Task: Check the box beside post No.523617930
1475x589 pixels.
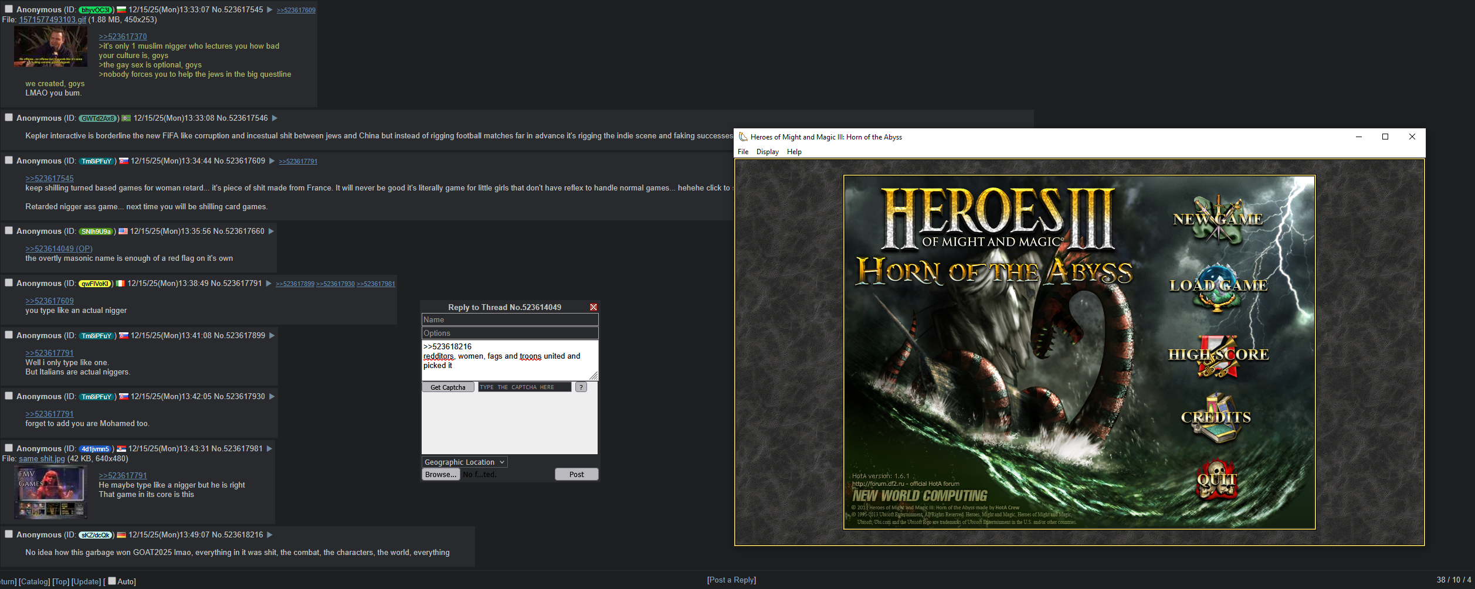Action: [x=9, y=396]
